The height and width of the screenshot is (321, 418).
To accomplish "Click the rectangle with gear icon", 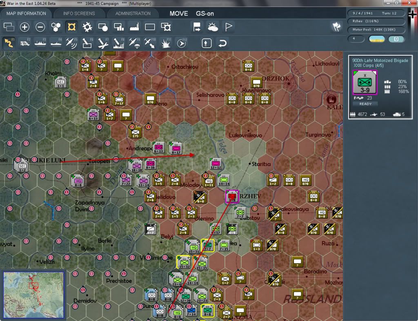I will point(166,27).
